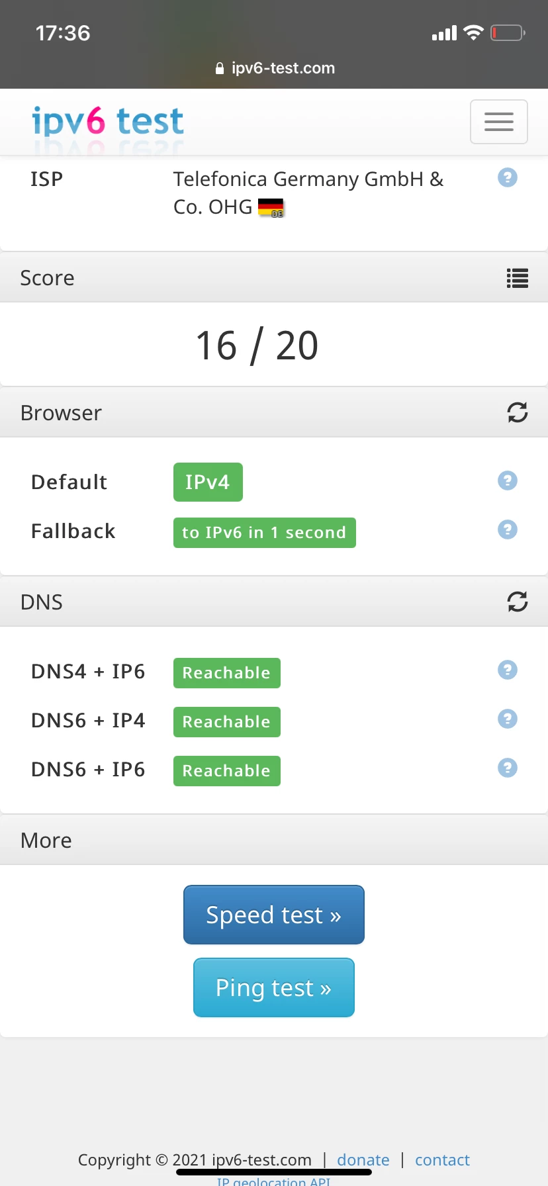Follow the contact link

442,1160
